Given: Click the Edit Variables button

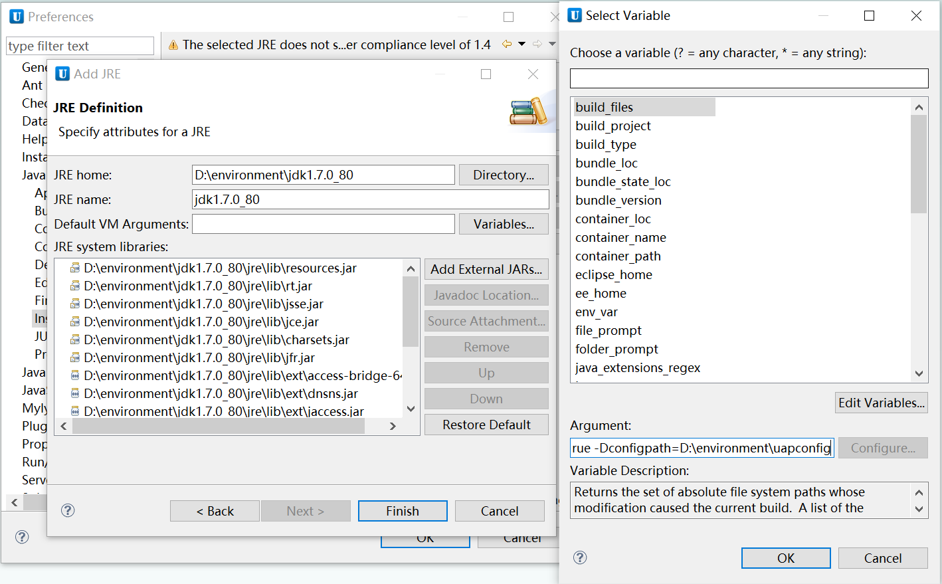Looking at the screenshot, I should 882,402.
